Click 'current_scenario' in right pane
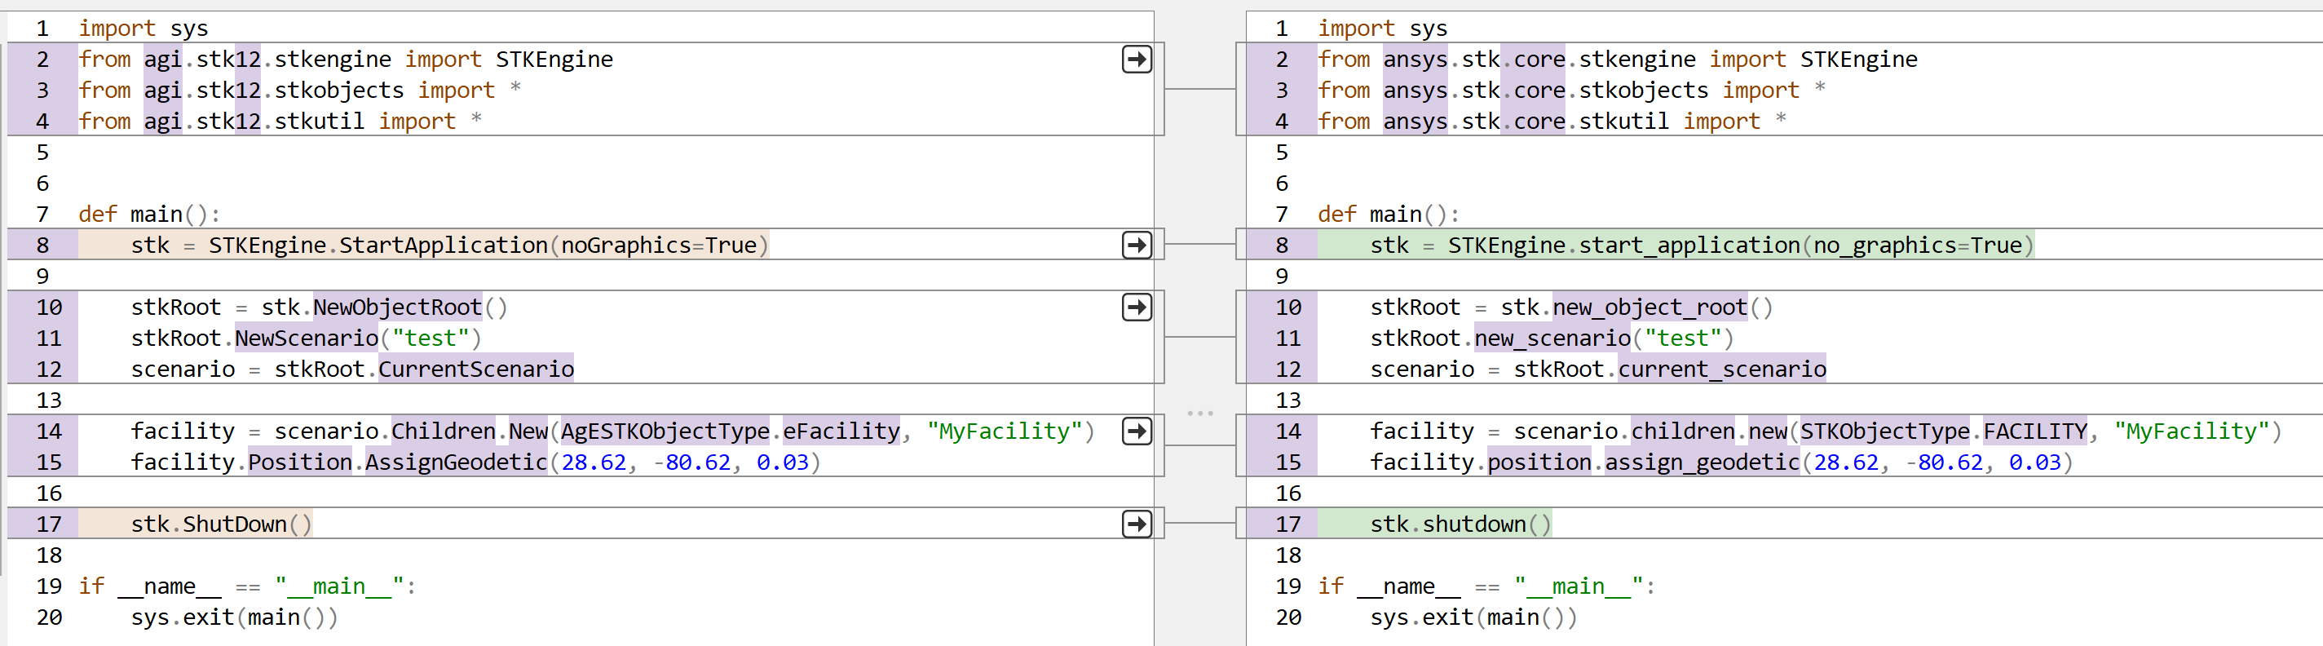 [x=1721, y=369]
